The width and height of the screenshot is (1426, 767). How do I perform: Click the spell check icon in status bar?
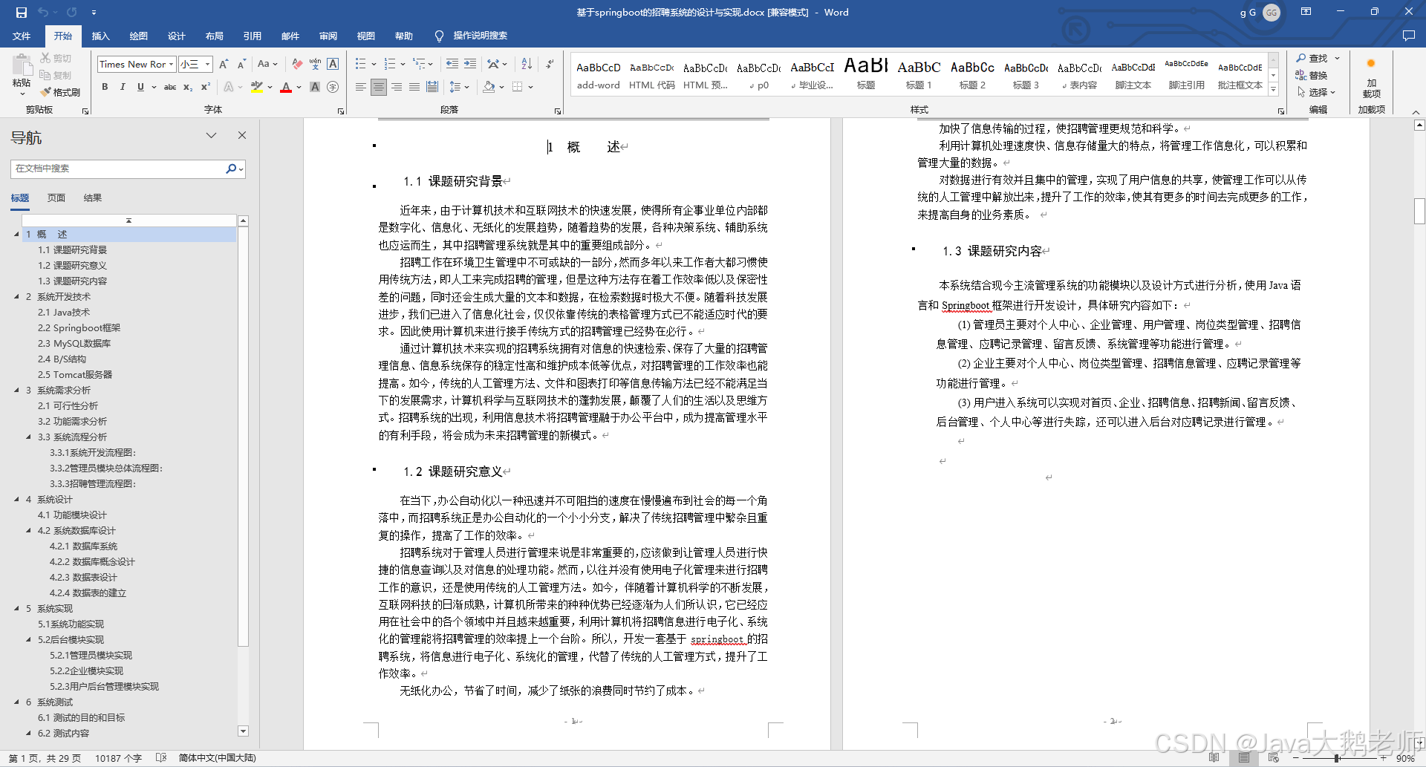tap(162, 758)
